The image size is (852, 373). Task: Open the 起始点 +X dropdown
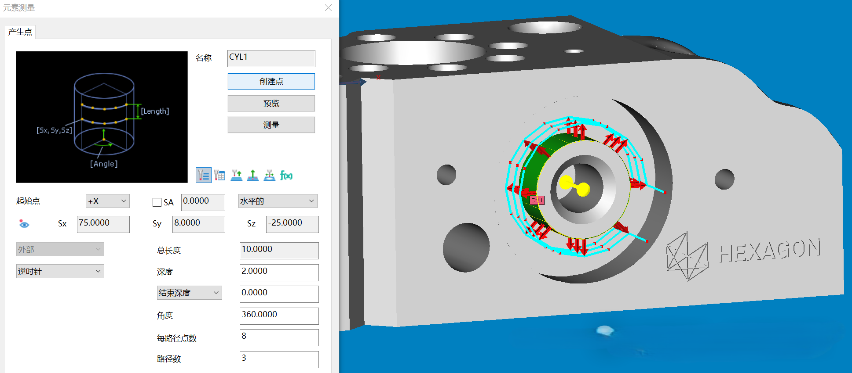coord(107,201)
